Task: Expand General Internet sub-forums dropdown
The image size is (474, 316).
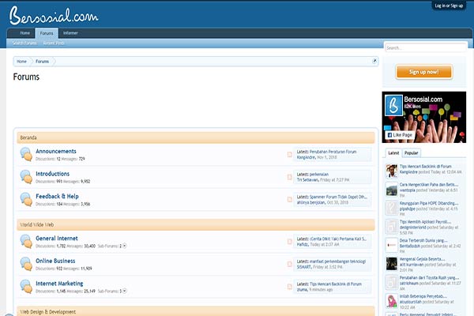Action: click(x=124, y=246)
